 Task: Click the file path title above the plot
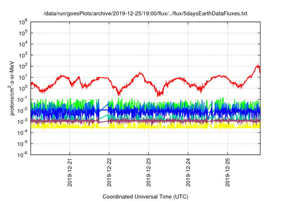[145, 13]
